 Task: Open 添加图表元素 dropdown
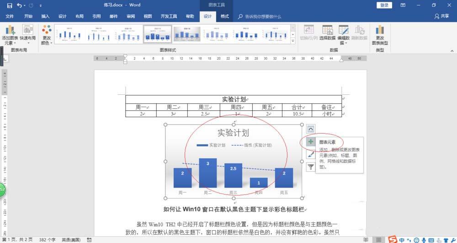[10, 35]
